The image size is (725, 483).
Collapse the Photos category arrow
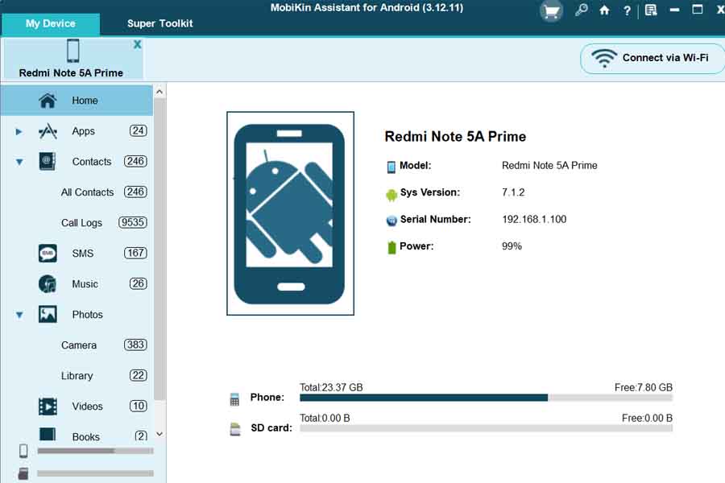[x=19, y=316]
